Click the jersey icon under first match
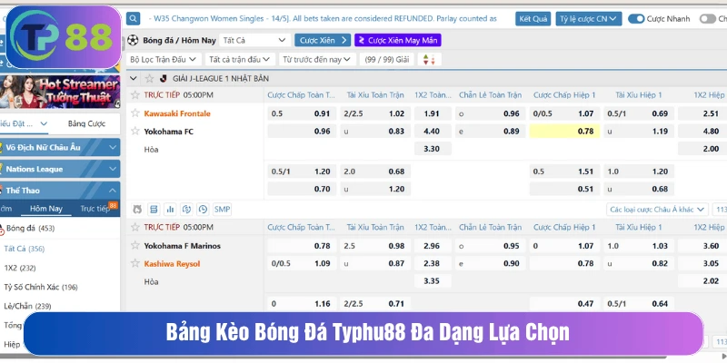The image size is (727, 363). 137,210
